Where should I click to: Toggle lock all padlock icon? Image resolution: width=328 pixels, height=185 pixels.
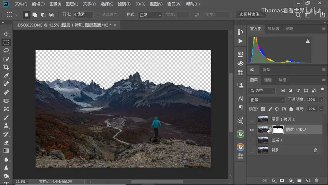[291, 109]
